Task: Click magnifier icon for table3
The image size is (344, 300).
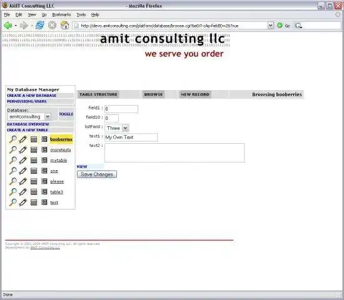Action: (13, 192)
